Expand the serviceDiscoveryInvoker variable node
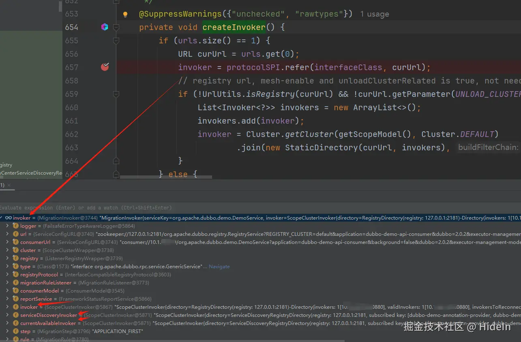521x342 pixels. 7,315
